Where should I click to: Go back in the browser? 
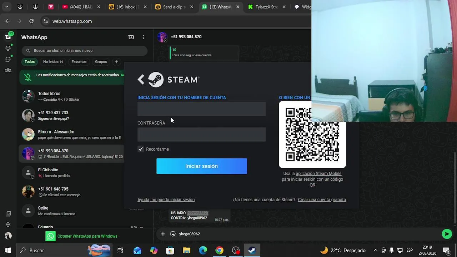click(7, 21)
